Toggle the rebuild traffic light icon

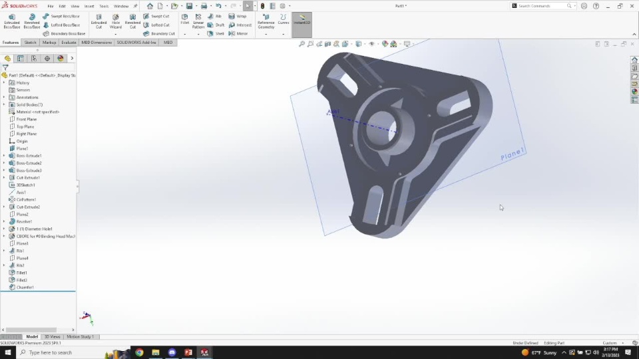(262, 6)
